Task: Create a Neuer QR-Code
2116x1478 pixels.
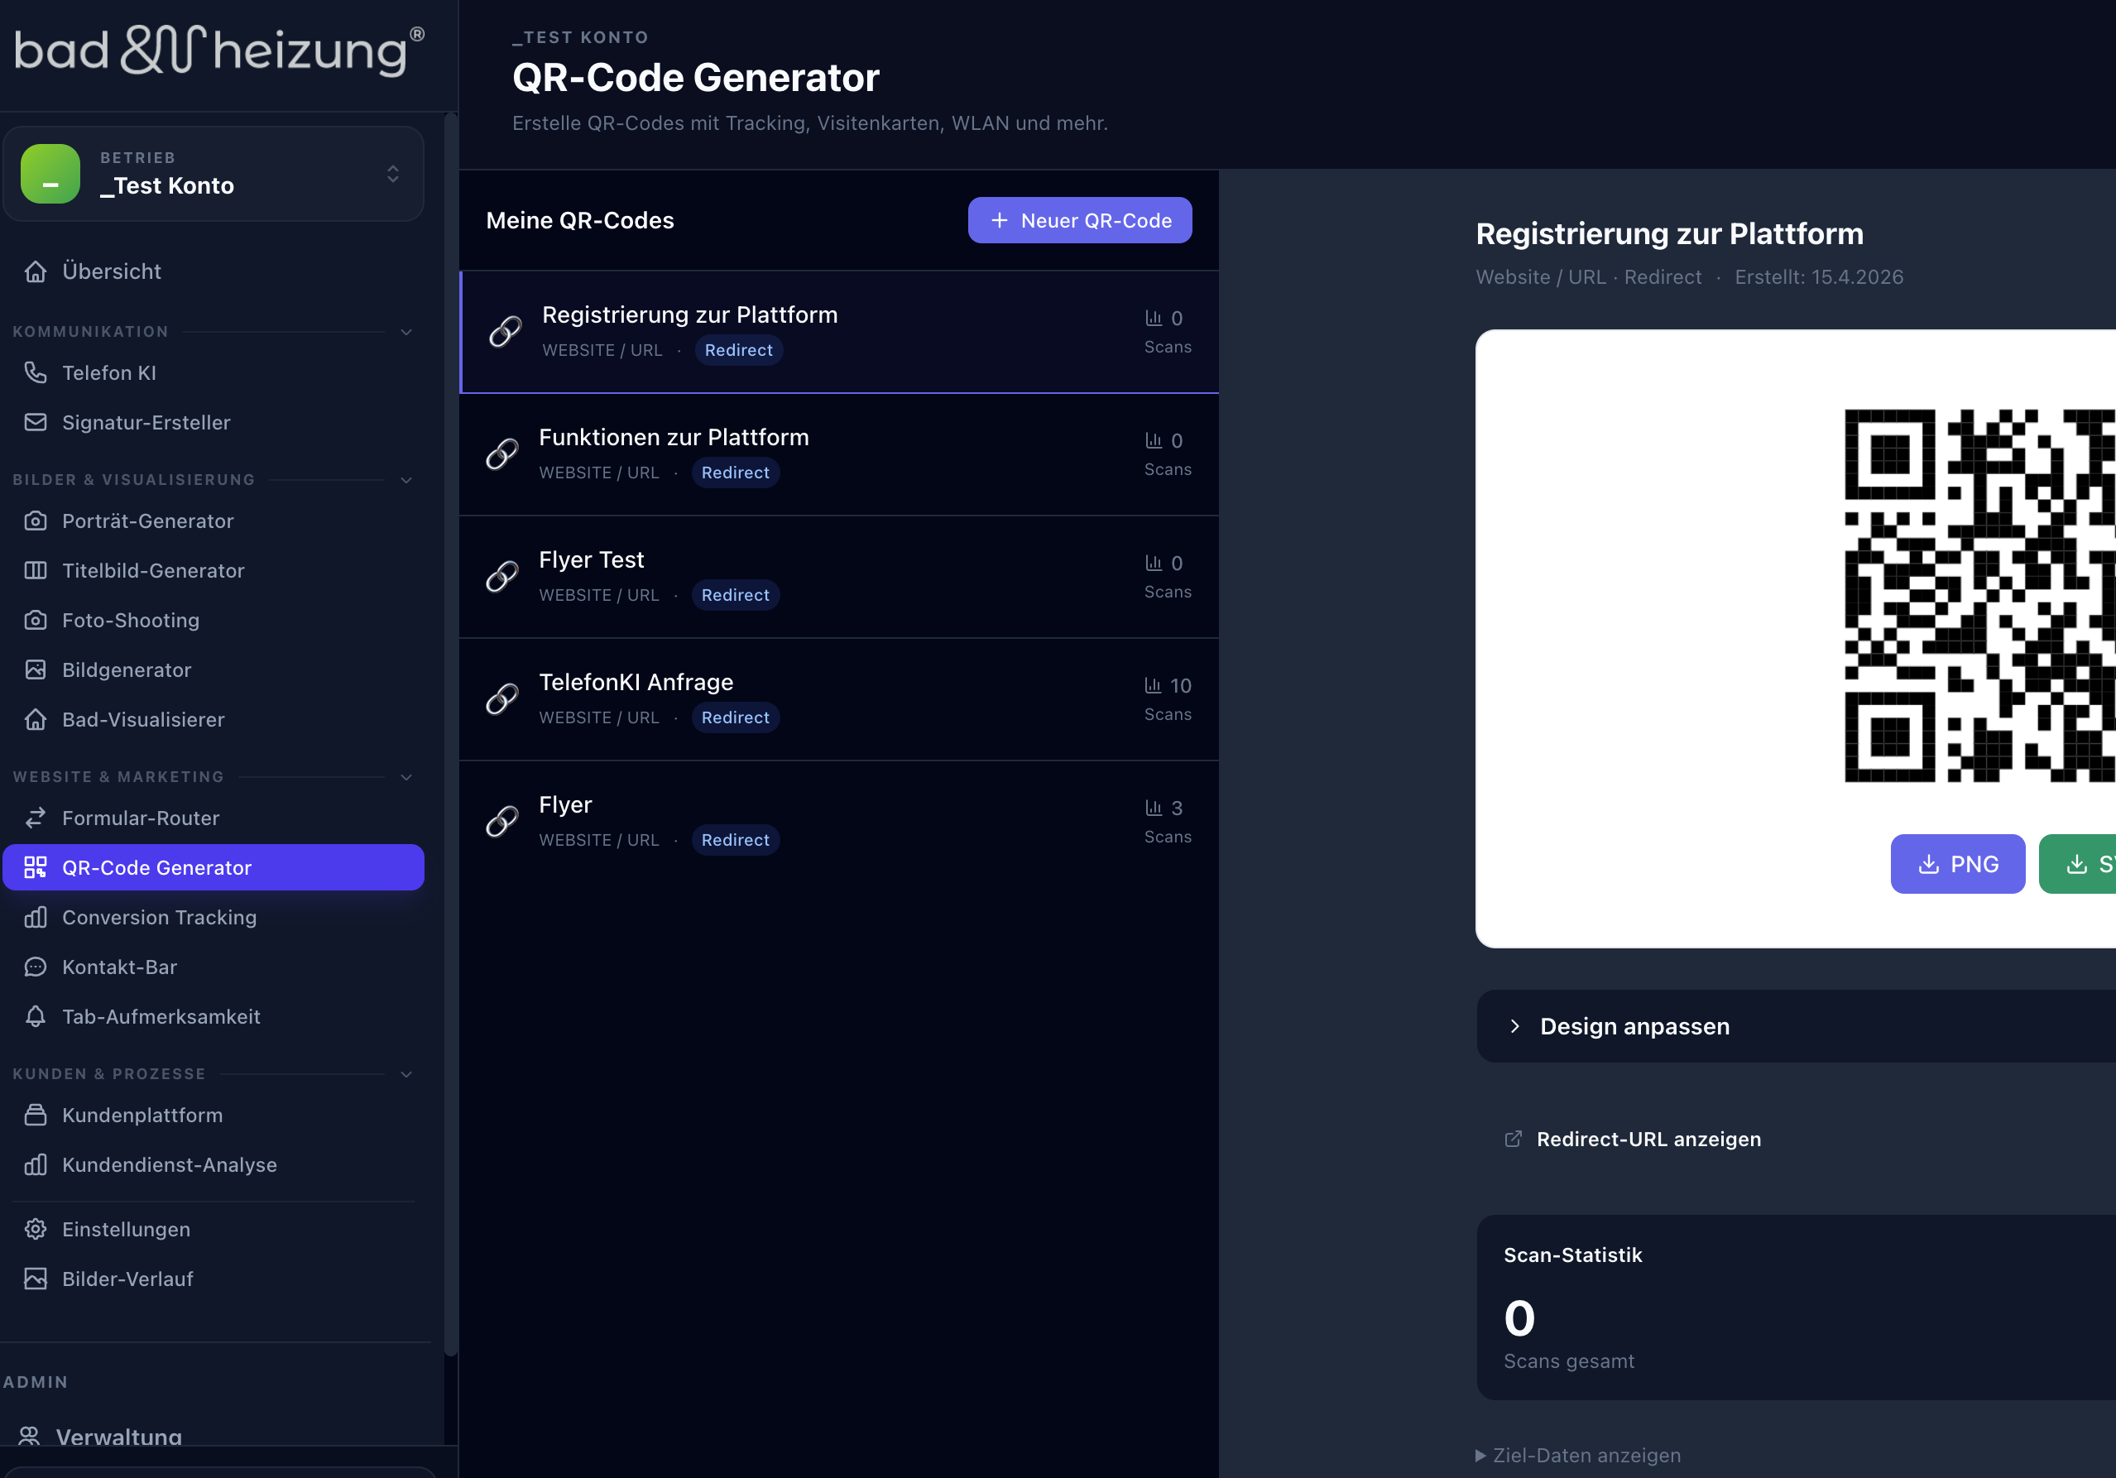Action: pos(1079,220)
